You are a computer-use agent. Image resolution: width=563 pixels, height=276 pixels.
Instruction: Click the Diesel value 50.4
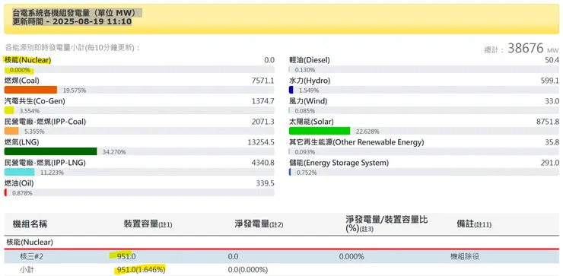552,60
